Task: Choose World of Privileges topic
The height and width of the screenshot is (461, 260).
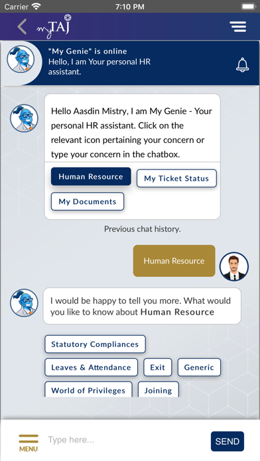Action: 88,389
